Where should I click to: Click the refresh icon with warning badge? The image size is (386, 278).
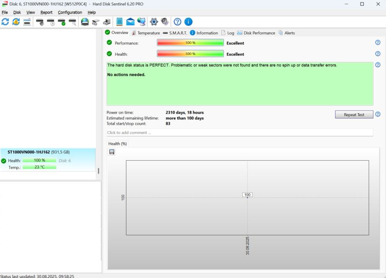(x=16, y=22)
